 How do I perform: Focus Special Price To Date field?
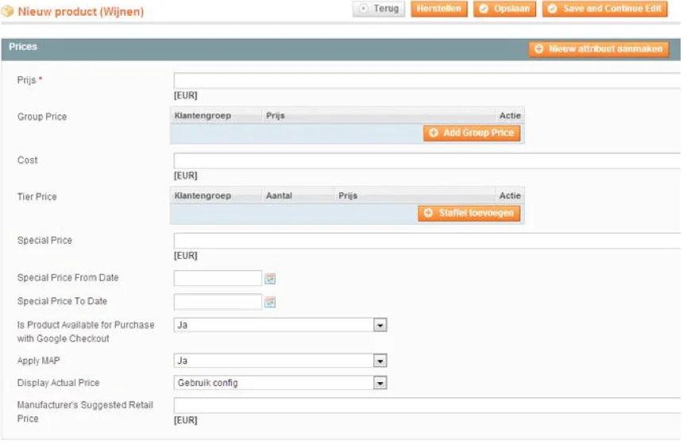click(218, 302)
